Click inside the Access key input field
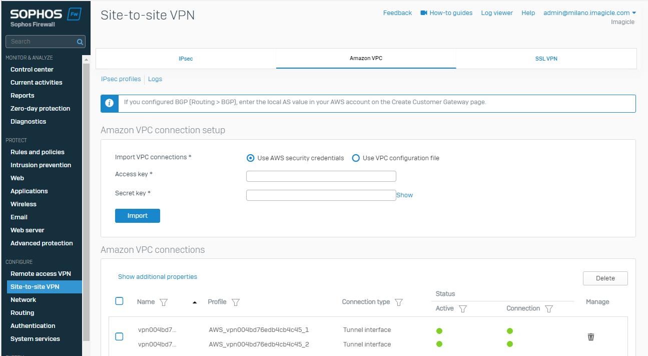This screenshot has width=648, height=356. (321, 176)
